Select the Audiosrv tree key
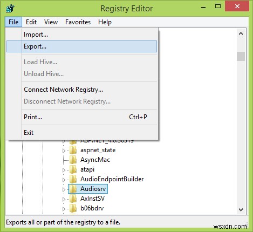Image resolution: width=253 pixels, height=232 pixels. click(x=93, y=189)
